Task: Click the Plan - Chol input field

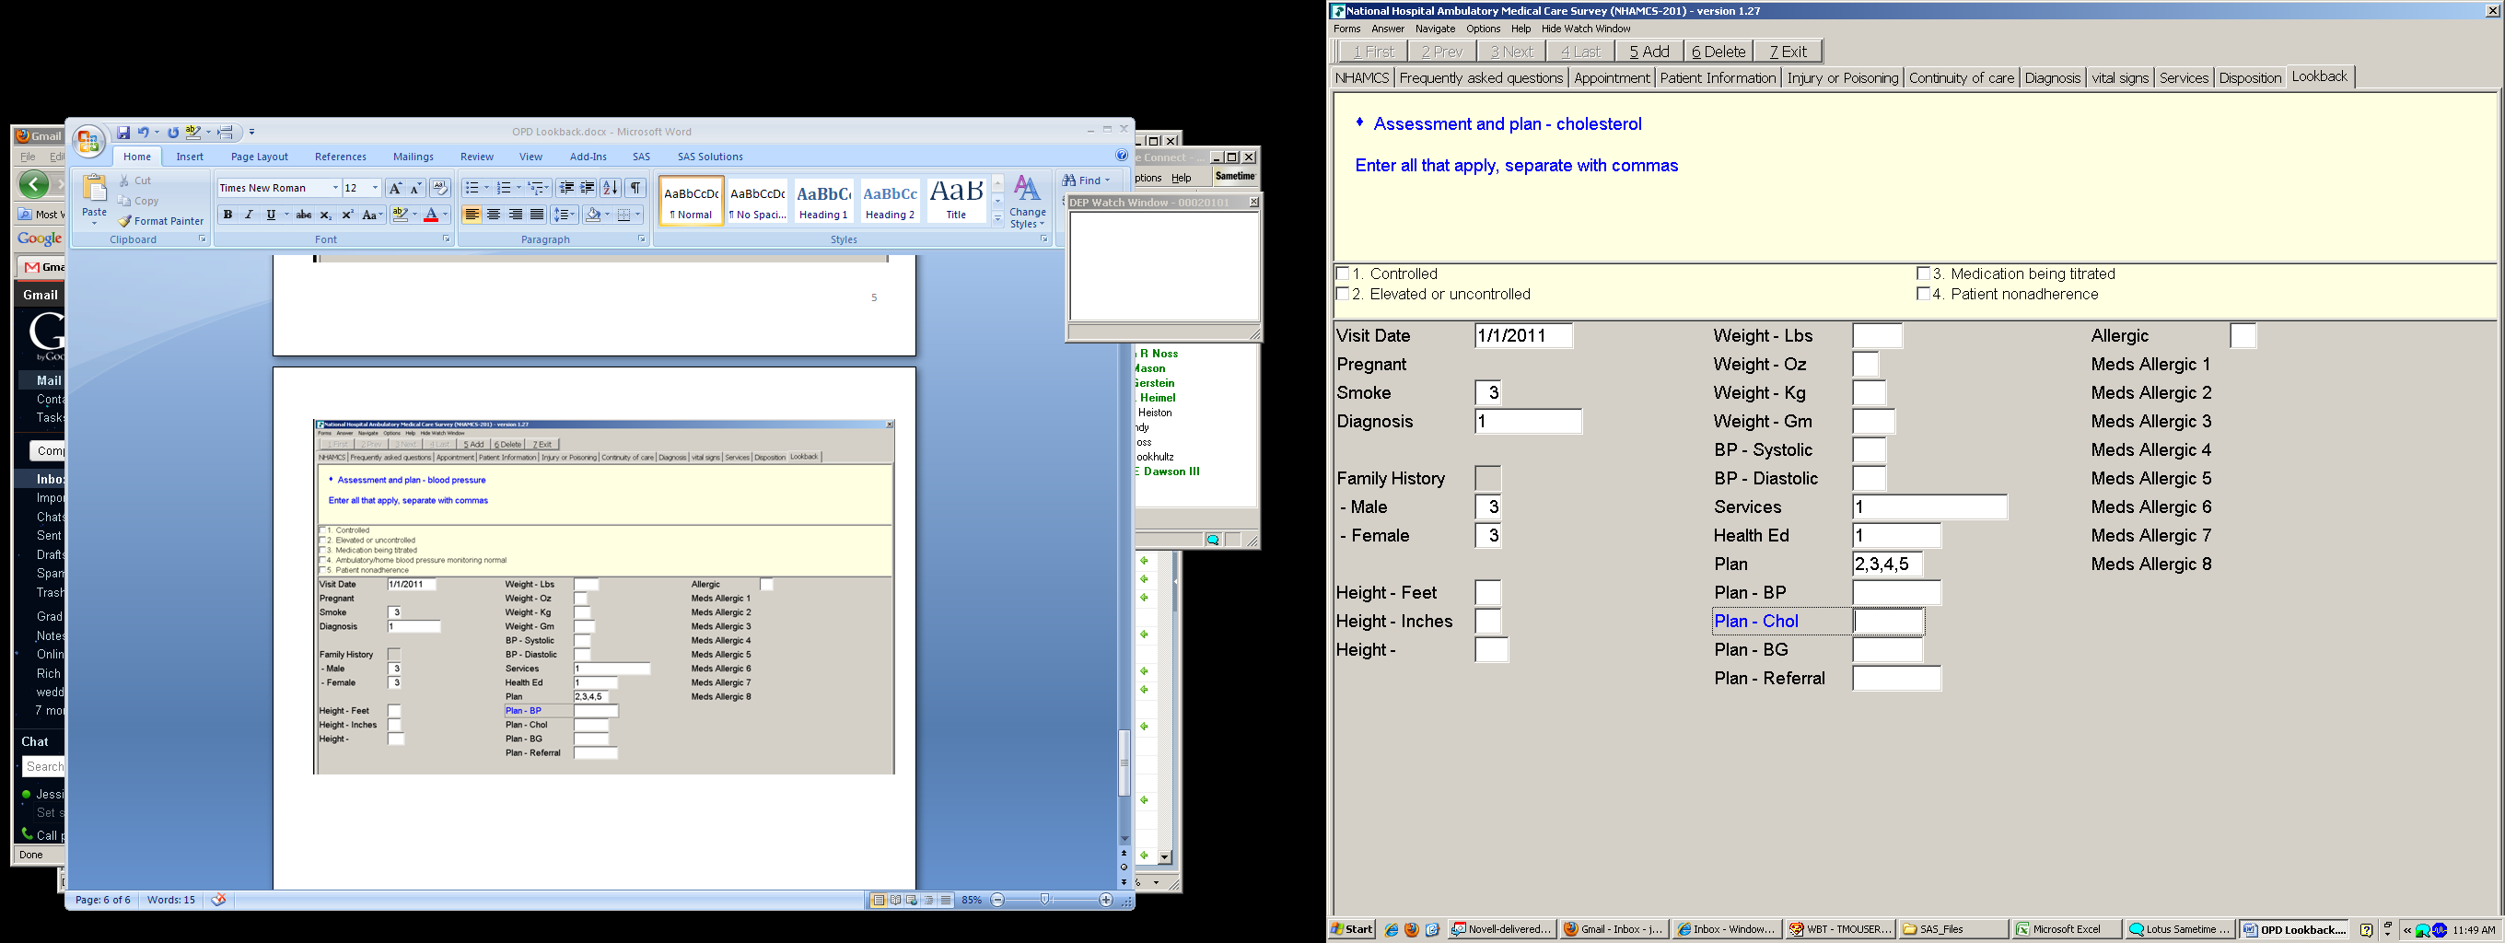Action: click(x=1889, y=622)
